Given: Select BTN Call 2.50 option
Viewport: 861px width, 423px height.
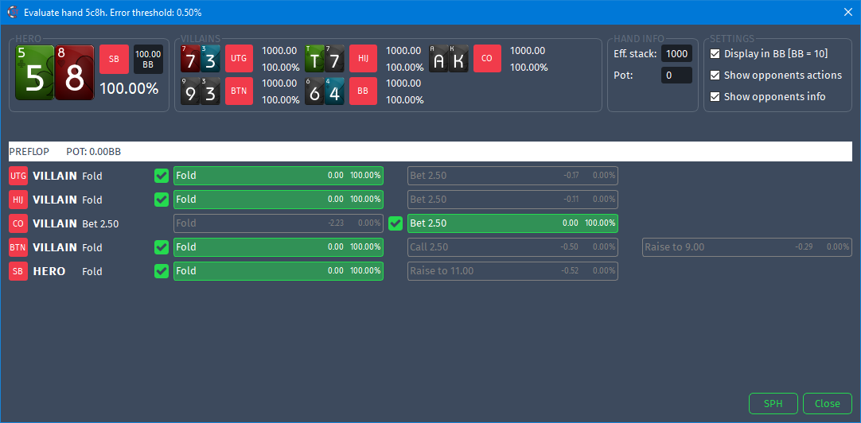Looking at the screenshot, I should point(513,247).
